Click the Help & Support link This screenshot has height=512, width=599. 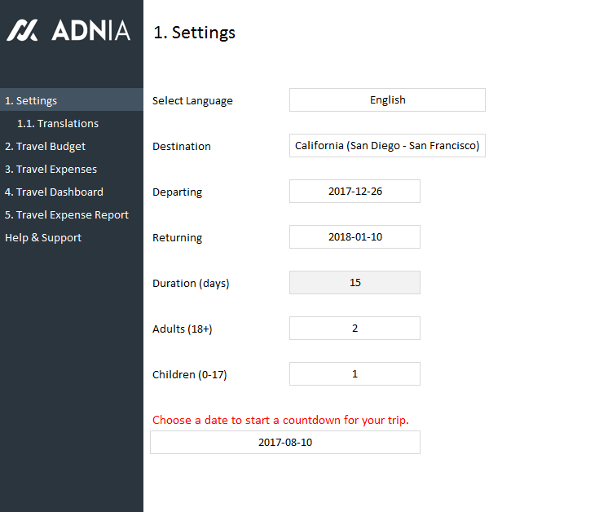(x=43, y=238)
